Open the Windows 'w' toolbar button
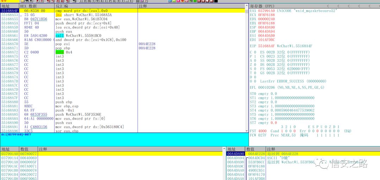 click(97, 1)
